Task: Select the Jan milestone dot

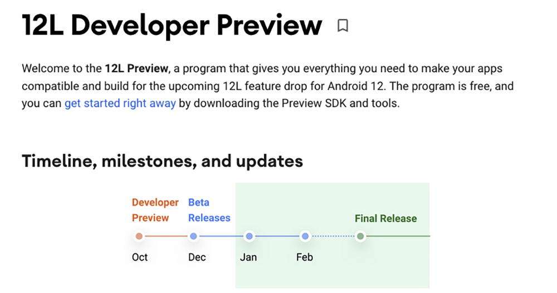Action: [x=250, y=236]
